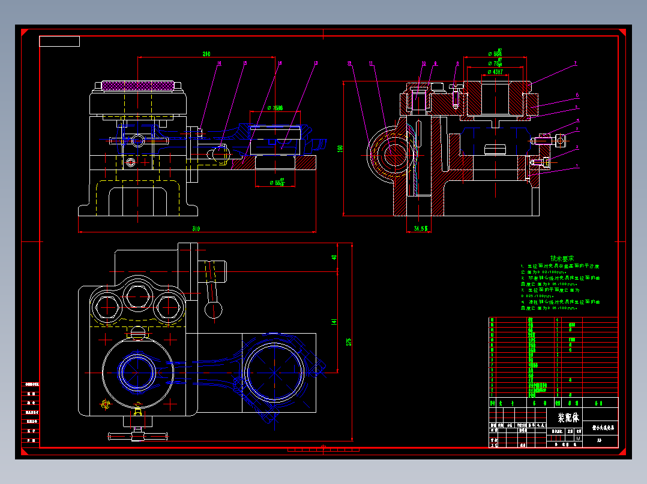Click the vertical 40 dimension in plan view
Viewport: 647px width, 484px height.
click(334, 257)
